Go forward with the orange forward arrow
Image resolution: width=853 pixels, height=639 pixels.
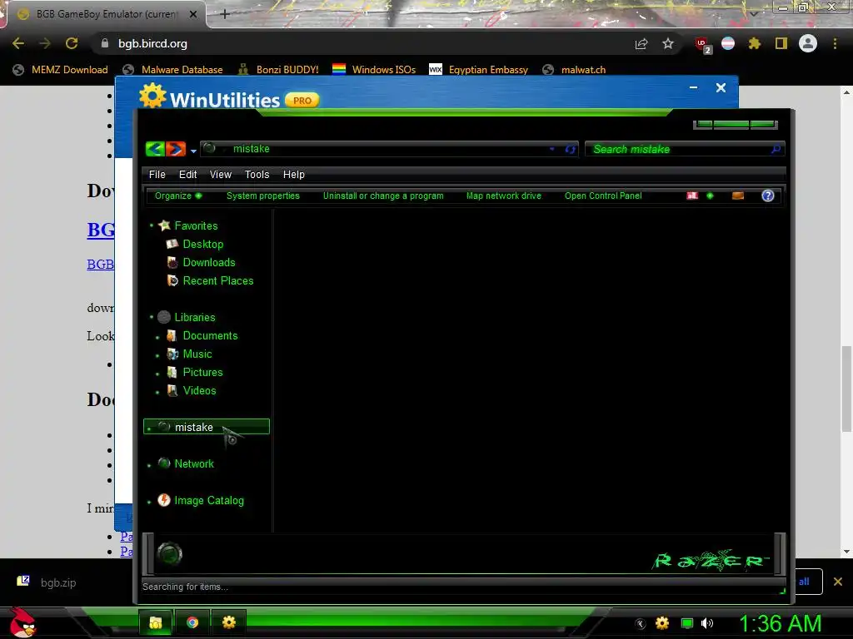click(175, 148)
